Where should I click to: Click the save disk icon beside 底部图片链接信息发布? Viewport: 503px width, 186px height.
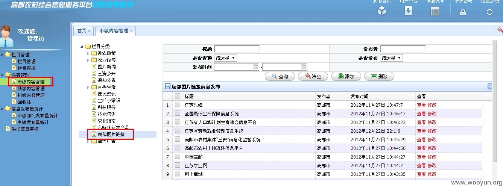coord(168,86)
